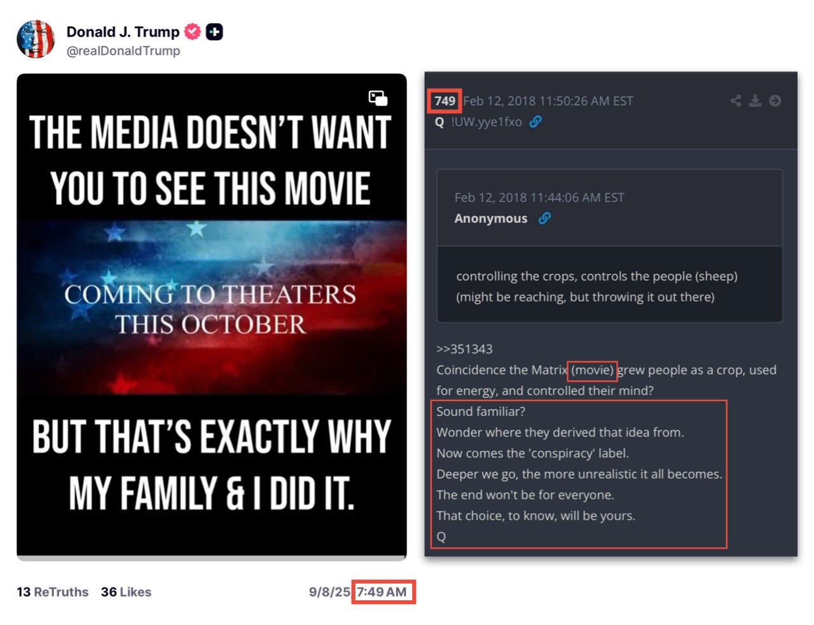Screen dimensions: 814x625
Task: Click the Feb 12, 2018 11:44:06 AM EST timestamp
Action: pos(539,198)
